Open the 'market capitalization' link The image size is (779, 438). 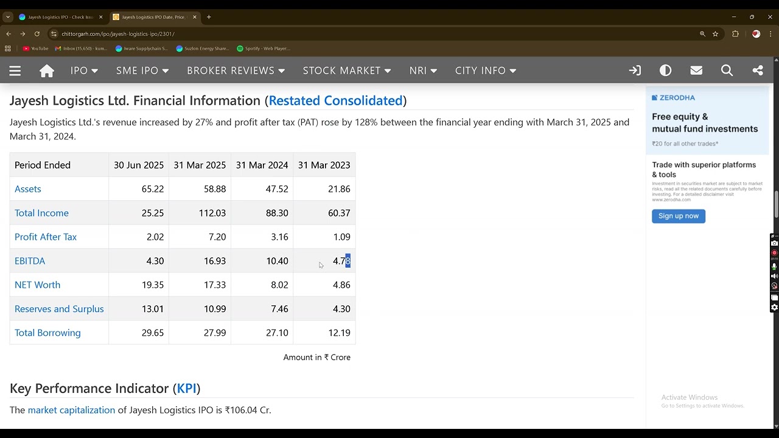(71, 410)
